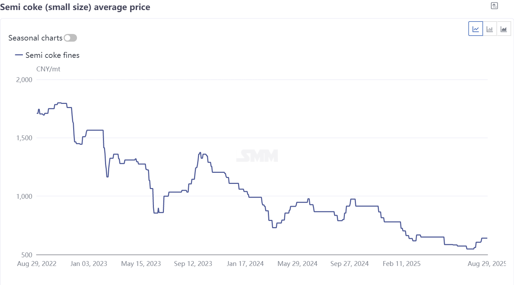514x285 pixels.
Task: Click the chart title text
Action: pyautogui.click(x=75, y=7)
